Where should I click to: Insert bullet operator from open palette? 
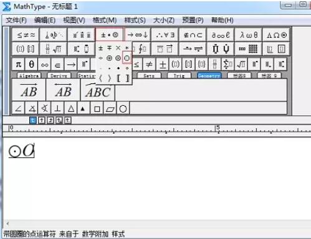pos(118,68)
